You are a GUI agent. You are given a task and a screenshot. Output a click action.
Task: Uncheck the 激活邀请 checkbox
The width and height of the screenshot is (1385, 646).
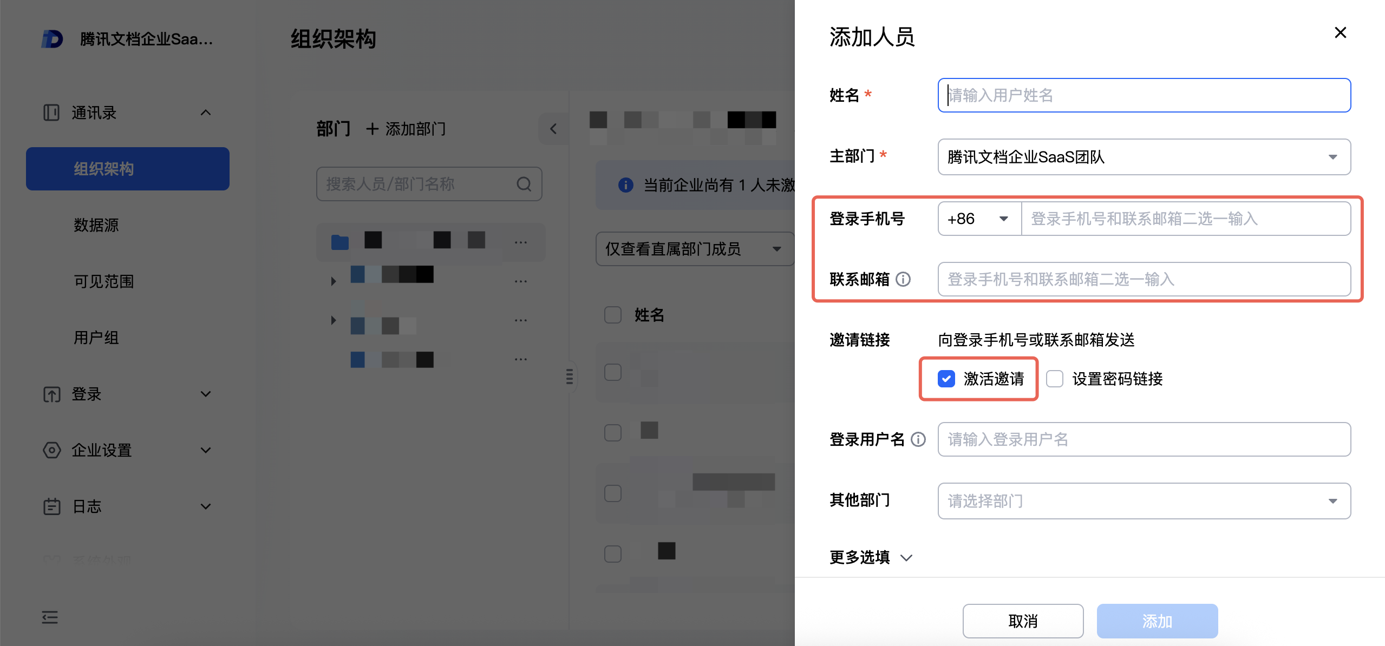point(946,379)
